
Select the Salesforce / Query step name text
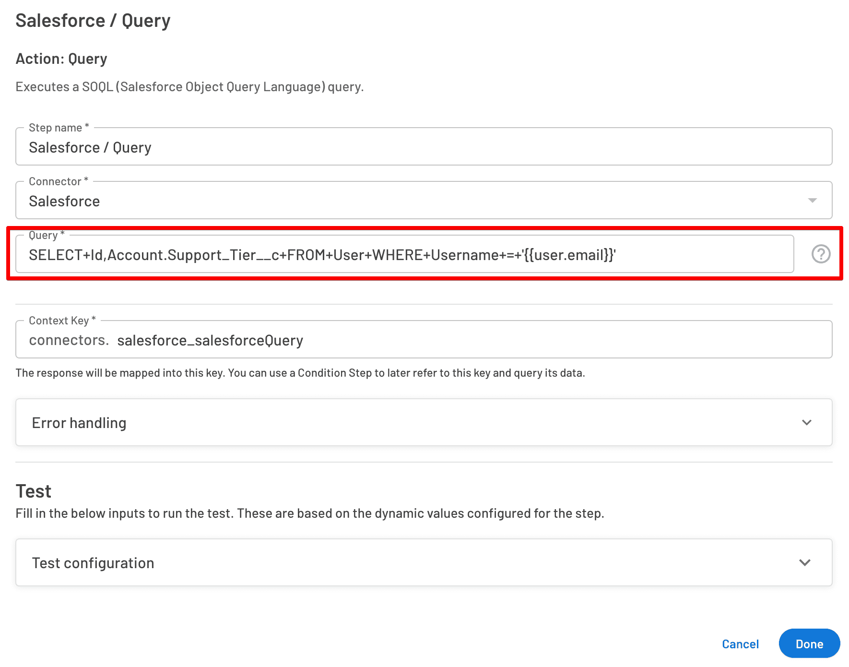(x=90, y=147)
